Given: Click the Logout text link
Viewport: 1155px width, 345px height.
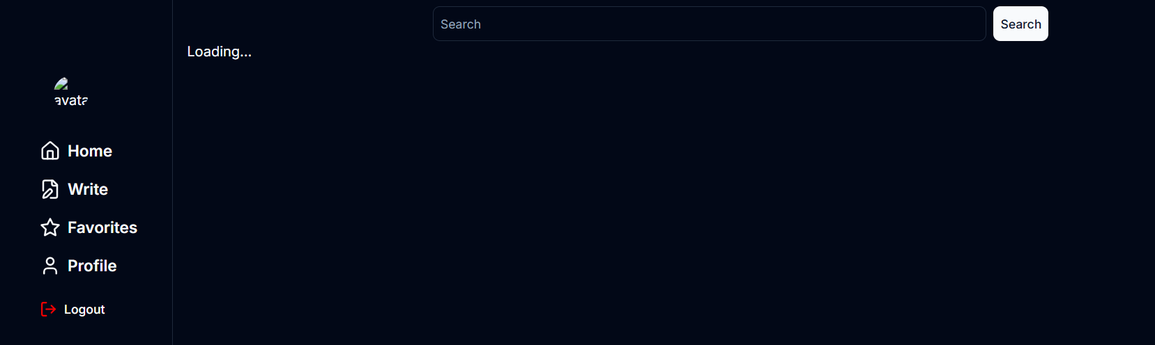Looking at the screenshot, I should (x=84, y=310).
